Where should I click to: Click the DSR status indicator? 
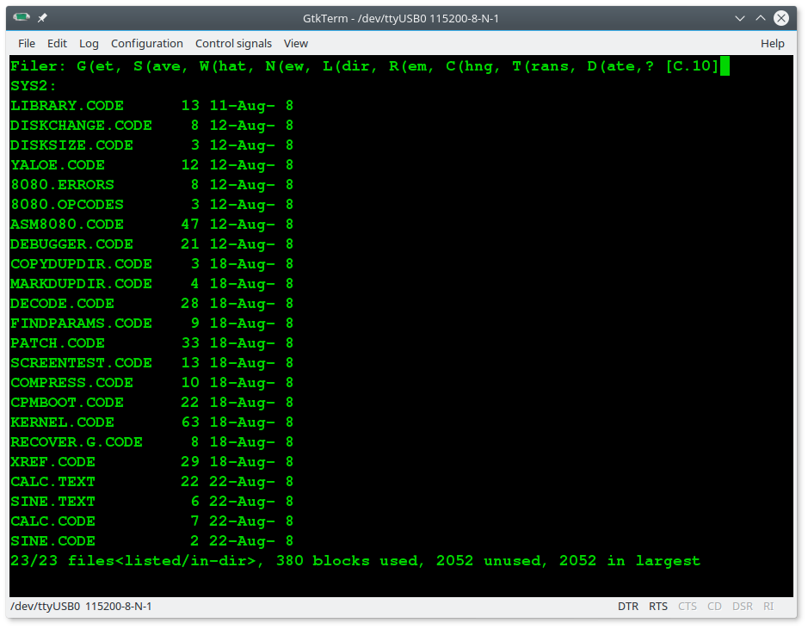click(x=742, y=607)
